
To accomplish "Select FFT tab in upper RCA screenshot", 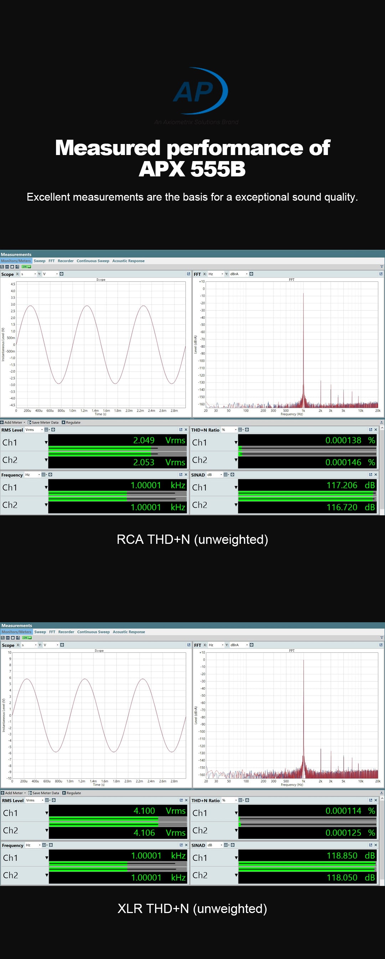I will tap(51, 261).
